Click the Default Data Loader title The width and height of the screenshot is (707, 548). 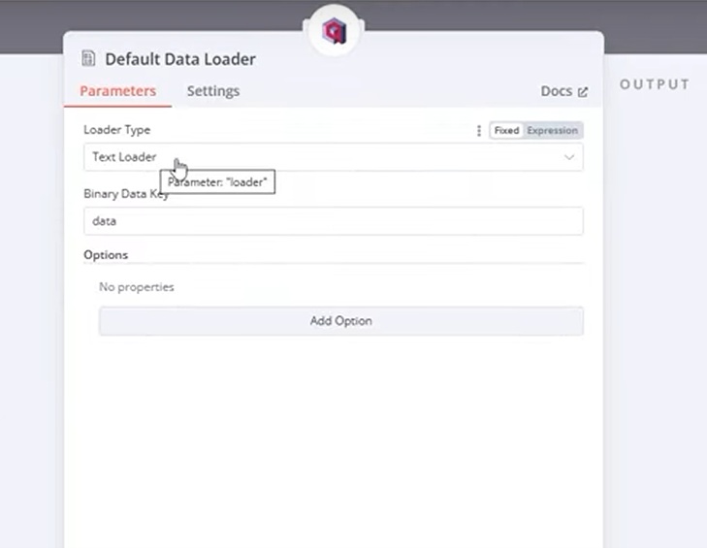[180, 59]
